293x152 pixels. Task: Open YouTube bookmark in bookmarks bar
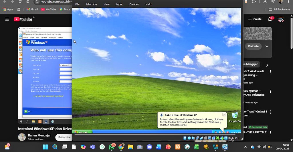click(48, 9)
